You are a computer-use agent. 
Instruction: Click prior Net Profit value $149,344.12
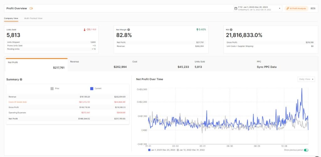(x=84, y=119)
